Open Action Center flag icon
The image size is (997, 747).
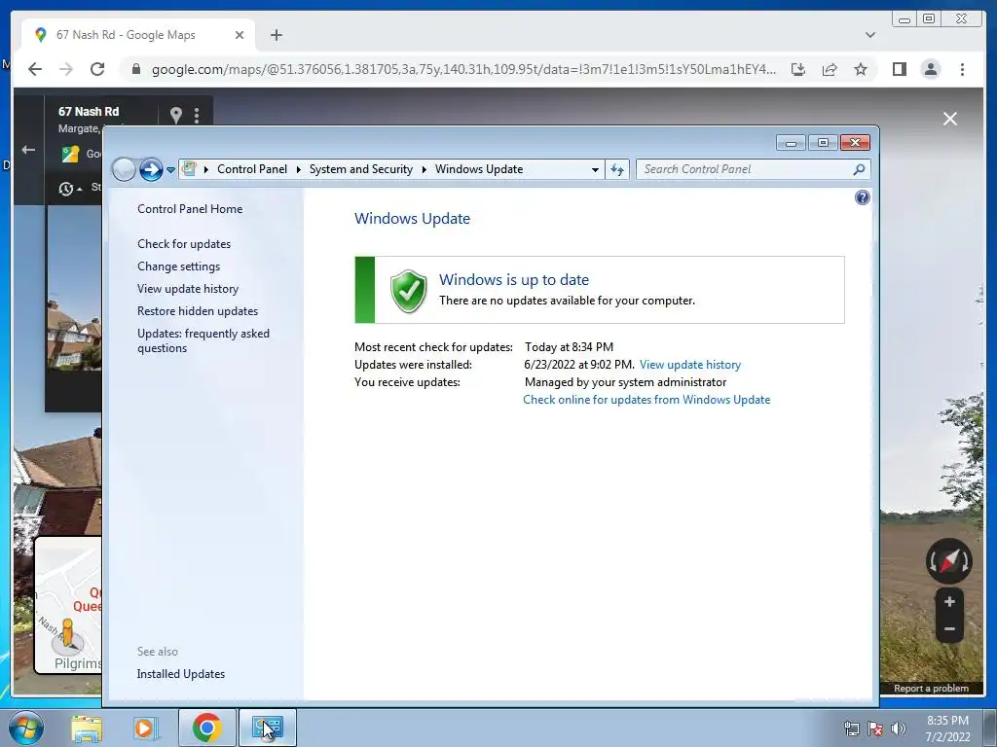click(x=875, y=729)
